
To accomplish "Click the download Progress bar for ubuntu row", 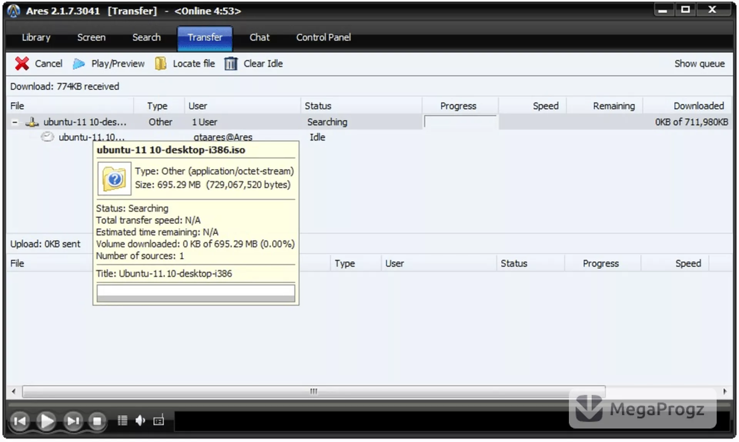I will (460, 122).
